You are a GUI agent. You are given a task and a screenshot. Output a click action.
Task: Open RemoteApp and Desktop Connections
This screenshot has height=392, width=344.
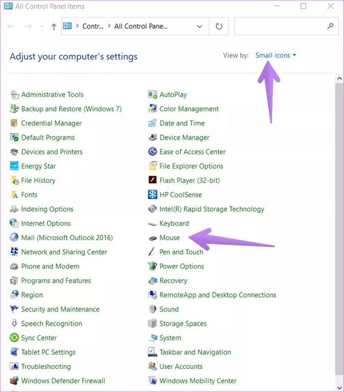[x=218, y=295]
